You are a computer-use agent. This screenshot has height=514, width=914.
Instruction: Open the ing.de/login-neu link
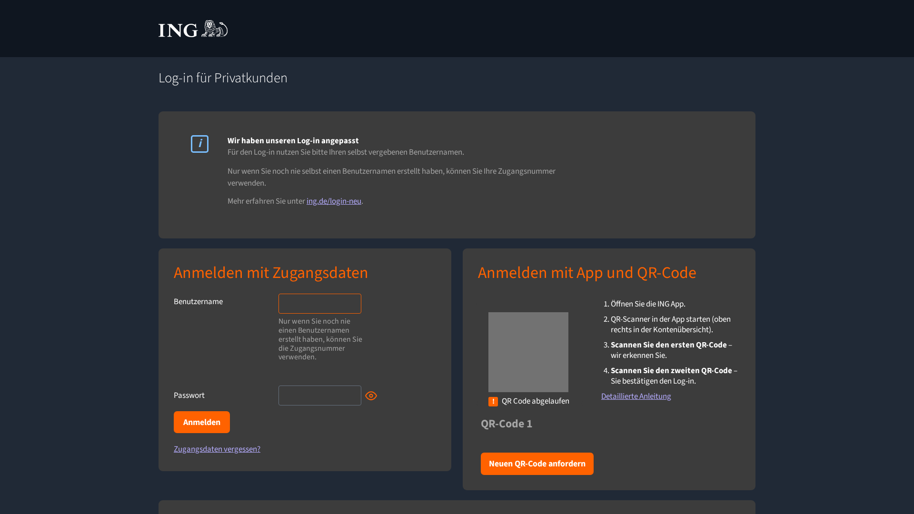(334, 201)
